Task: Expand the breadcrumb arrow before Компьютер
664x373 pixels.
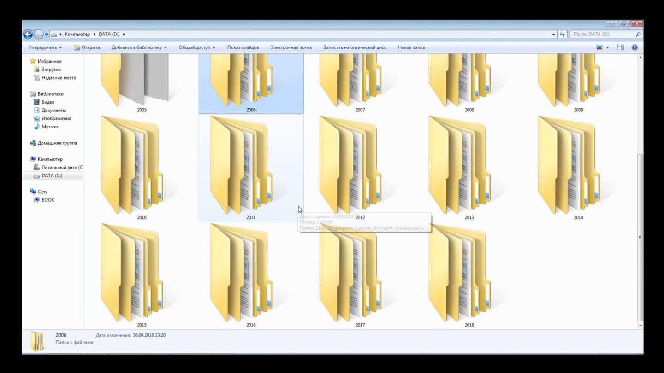Action: (x=61, y=35)
